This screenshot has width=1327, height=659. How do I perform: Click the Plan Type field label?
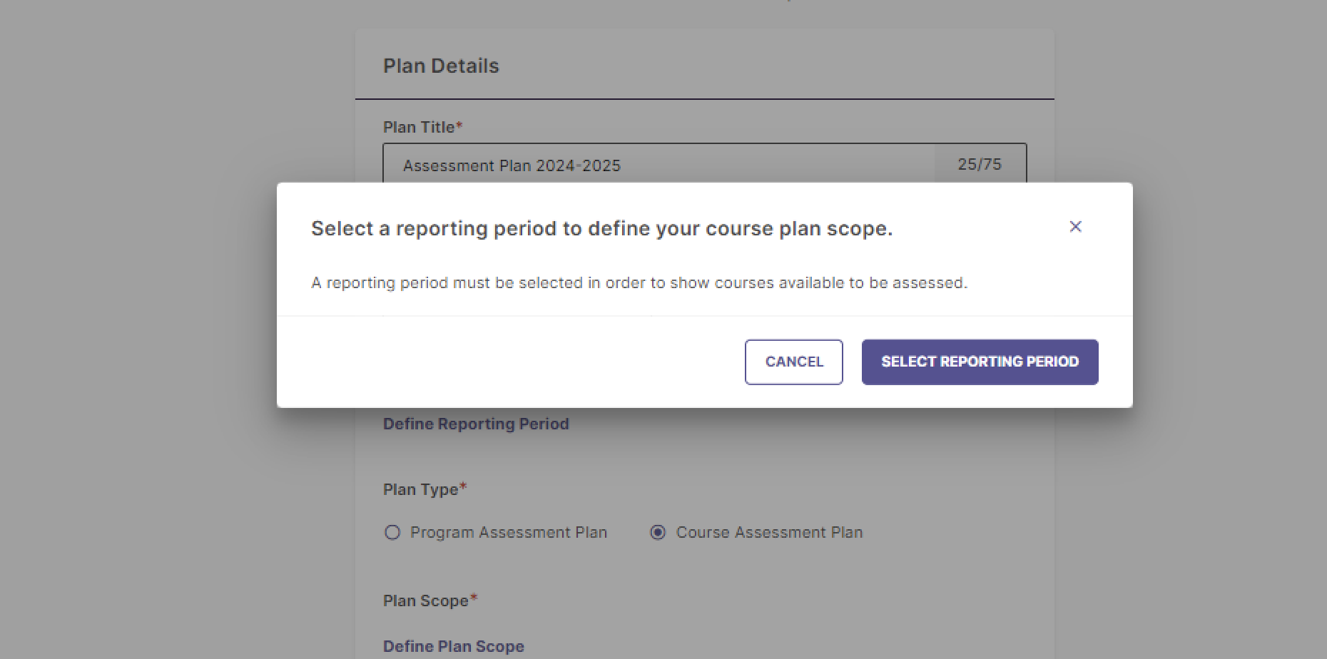tap(420, 490)
